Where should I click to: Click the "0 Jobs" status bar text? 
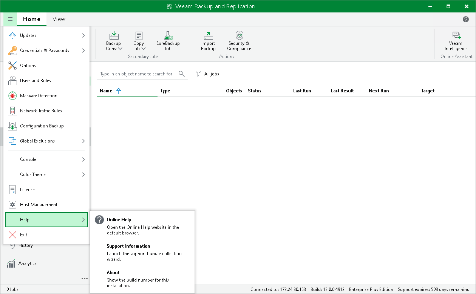pyautogui.click(x=12, y=289)
